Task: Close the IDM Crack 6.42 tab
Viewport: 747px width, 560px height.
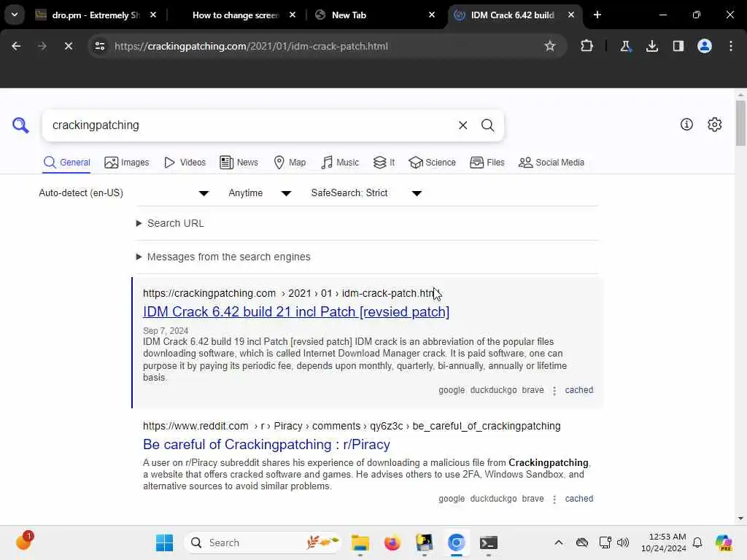Action: tap(570, 15)
